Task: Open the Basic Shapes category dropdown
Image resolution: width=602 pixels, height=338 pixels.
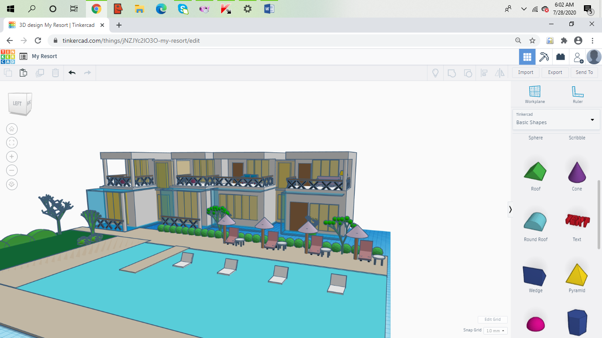Action: pos(556,119)
